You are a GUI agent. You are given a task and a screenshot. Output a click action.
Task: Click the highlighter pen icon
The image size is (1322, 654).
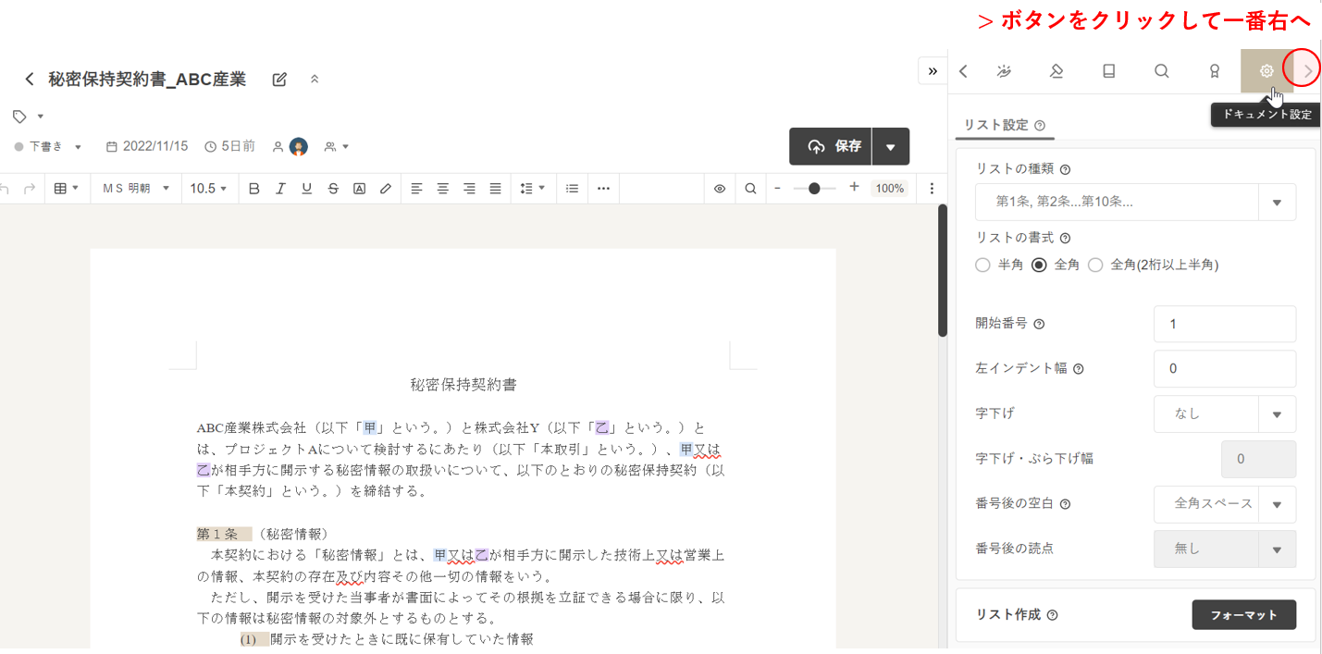click(x=386, y=189)
